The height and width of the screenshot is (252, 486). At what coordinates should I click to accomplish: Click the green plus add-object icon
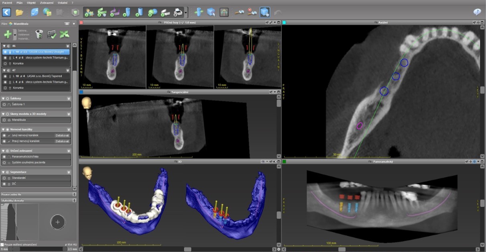point(8,35)
